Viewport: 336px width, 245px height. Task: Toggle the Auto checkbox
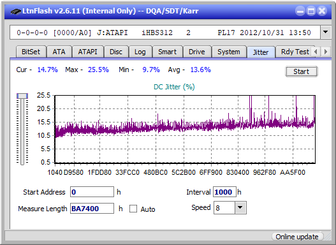coord(133,209)
